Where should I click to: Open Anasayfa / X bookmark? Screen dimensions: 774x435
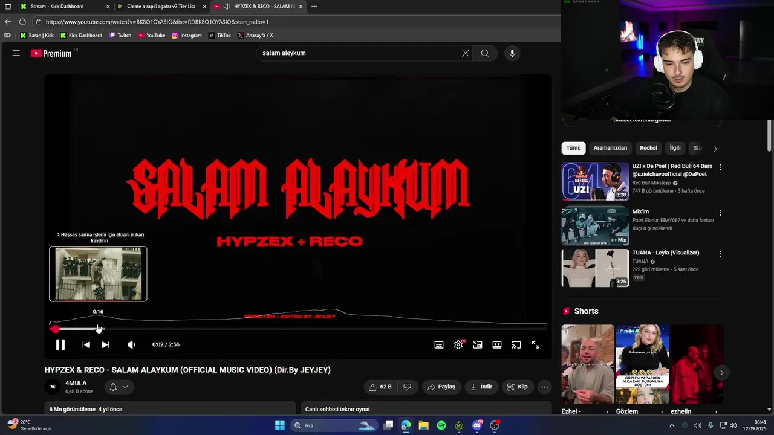click(255, 36)
